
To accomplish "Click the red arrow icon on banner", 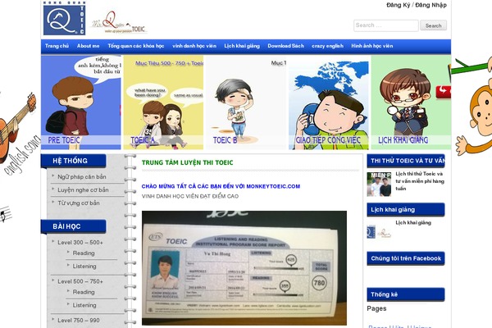I will [444, 92].
